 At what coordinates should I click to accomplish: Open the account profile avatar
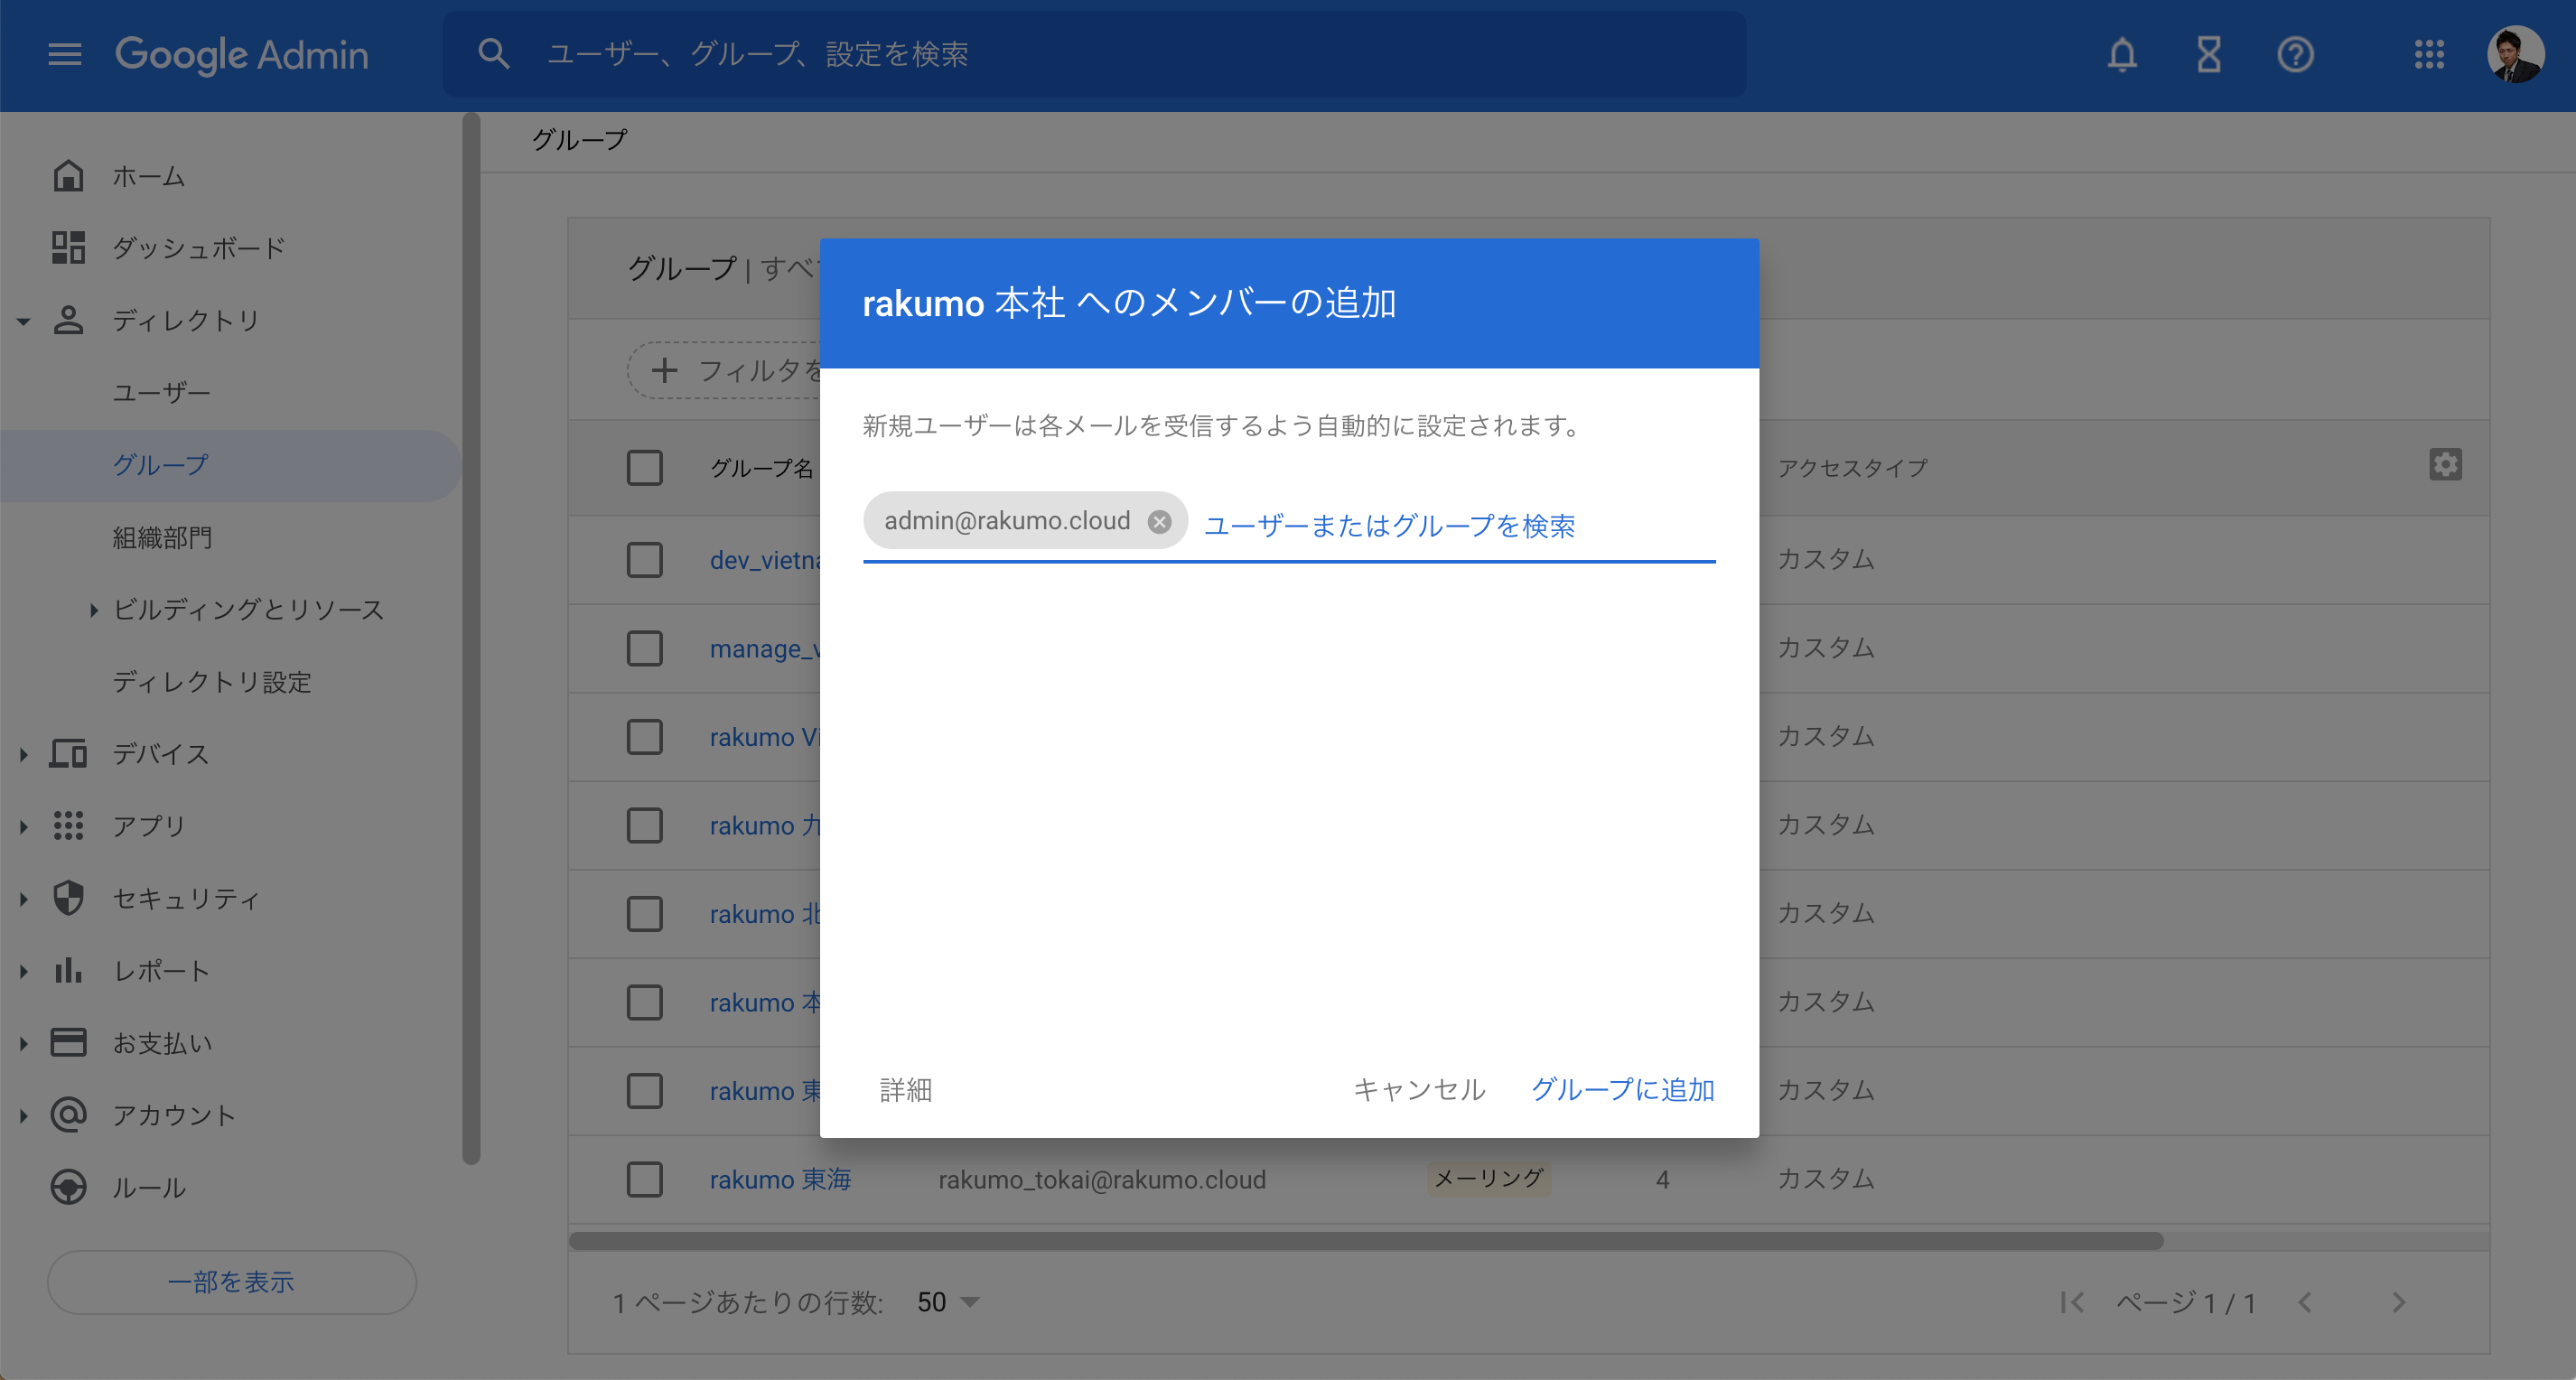(2516, 54)
